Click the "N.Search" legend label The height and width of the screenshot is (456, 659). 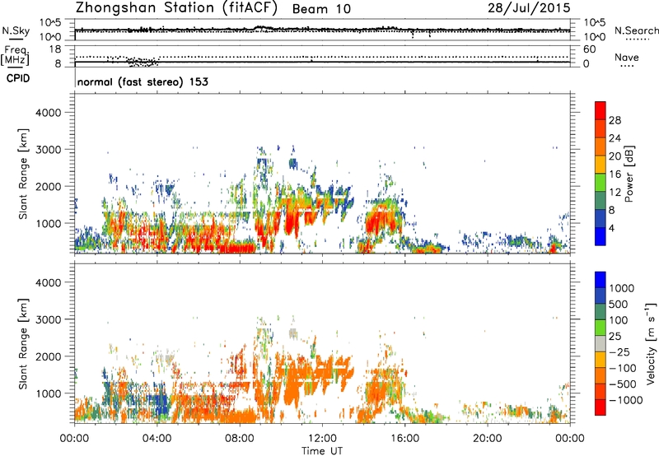click(x=637, y=30)
